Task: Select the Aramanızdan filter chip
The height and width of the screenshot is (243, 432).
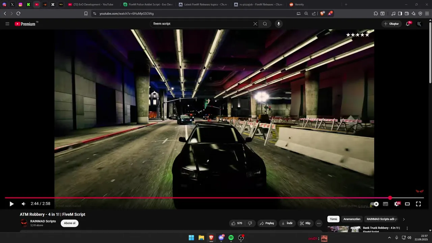Action: pyautogui.click(x=352, y=219)
